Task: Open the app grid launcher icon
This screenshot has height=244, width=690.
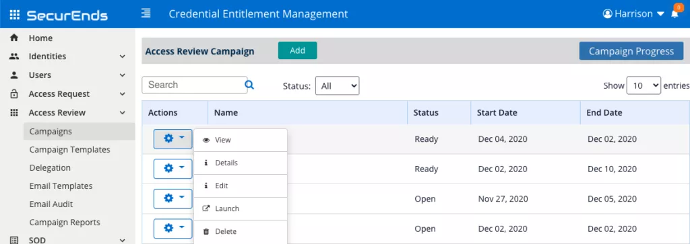Action: (15, 15)
